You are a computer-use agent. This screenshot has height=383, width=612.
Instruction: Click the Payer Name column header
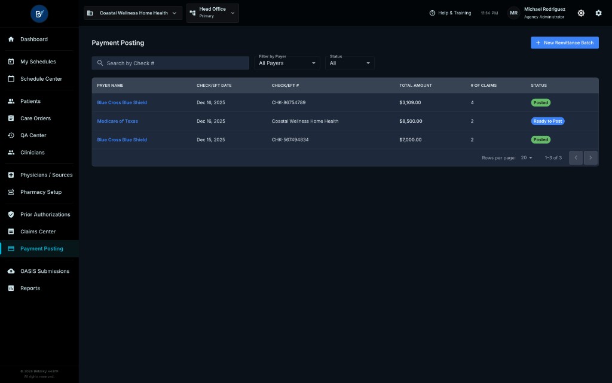110,85
